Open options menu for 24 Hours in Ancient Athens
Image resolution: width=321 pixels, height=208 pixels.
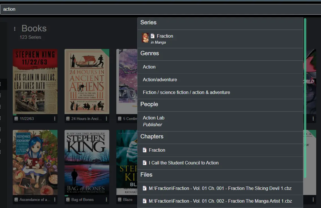(106, 119)
